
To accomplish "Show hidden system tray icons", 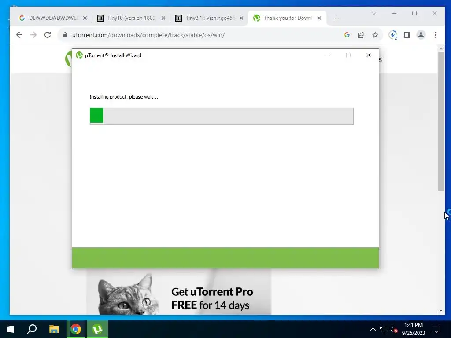I will coord(373,329).
